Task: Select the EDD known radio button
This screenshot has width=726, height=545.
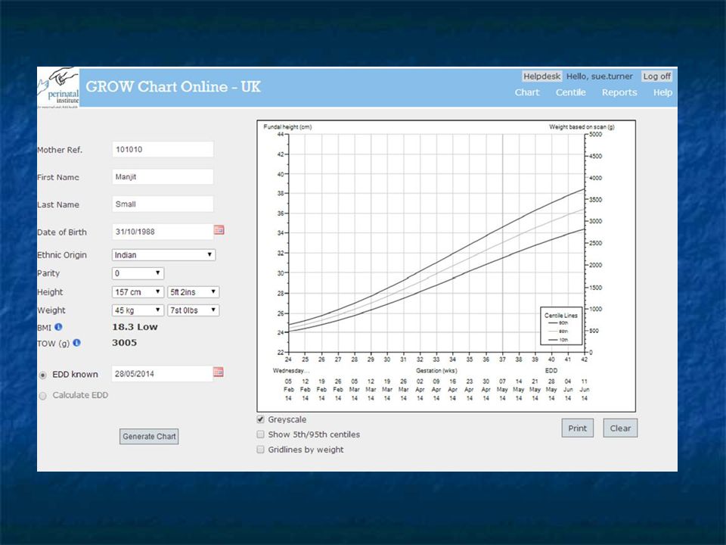Action: coord(42,375)
